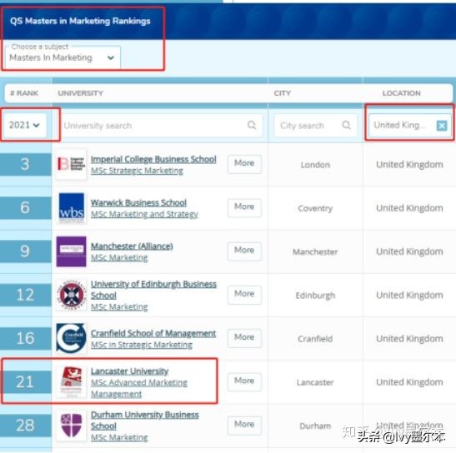Open MSc Advanced Marketing Management link
456x453 pixels.
138,388
